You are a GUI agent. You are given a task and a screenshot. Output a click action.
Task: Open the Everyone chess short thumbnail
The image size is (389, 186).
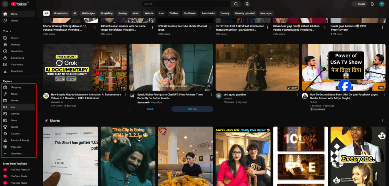[358, 156]
